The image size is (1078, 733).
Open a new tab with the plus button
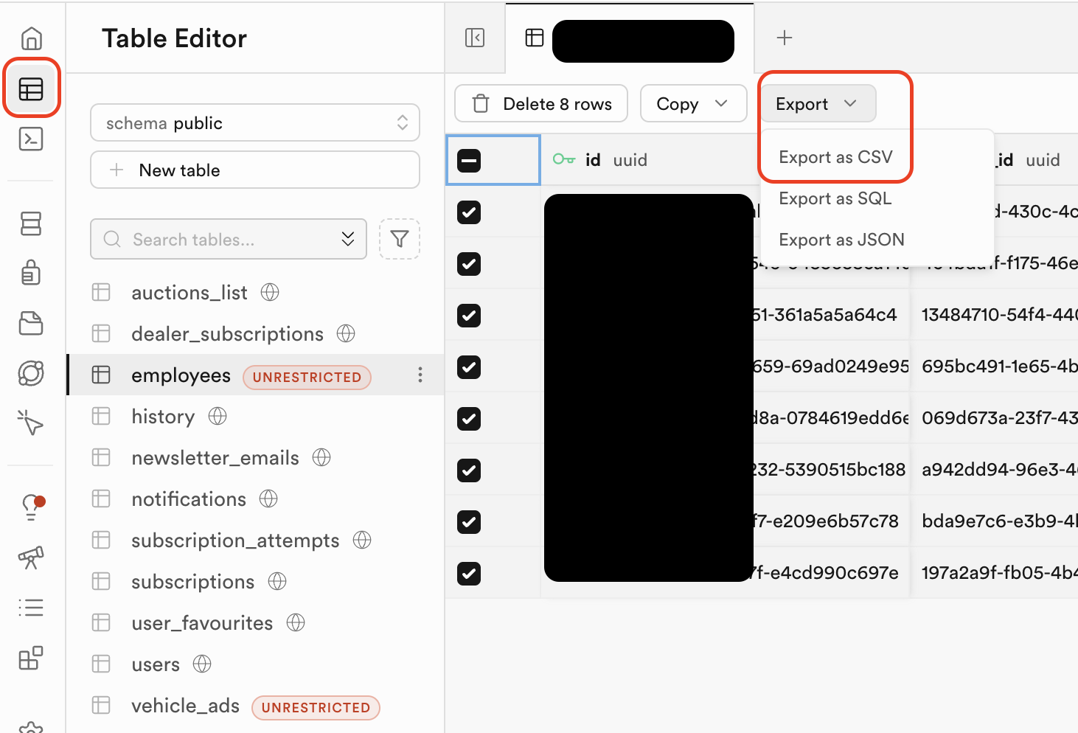coord(784,38)
